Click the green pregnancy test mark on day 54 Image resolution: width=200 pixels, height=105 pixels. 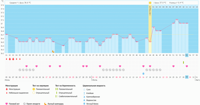183,63
